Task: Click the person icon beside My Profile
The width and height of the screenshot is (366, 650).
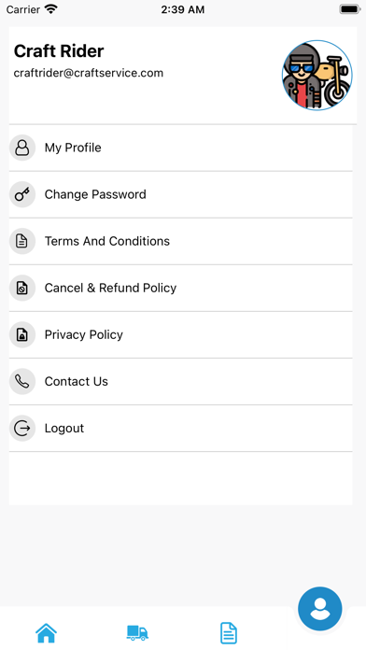Action: (22, 148)
